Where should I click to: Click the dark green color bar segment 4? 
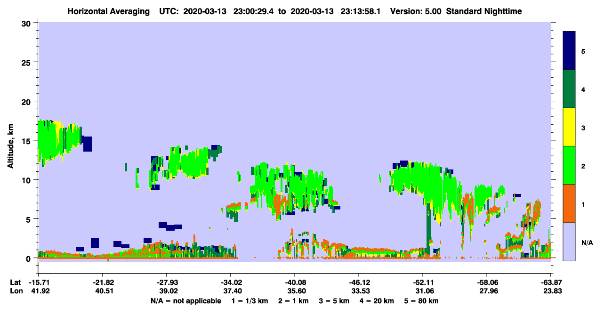[x=569, y=89]
